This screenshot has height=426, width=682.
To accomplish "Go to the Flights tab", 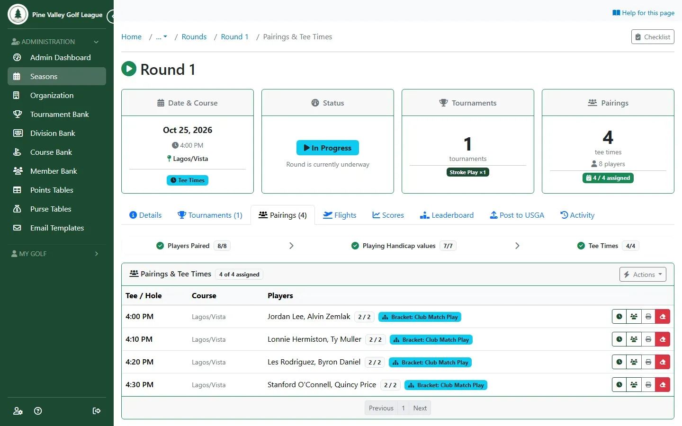I will (340, 215).
